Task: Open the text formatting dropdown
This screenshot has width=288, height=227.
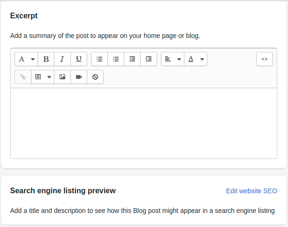Action: tap(26, 59)
